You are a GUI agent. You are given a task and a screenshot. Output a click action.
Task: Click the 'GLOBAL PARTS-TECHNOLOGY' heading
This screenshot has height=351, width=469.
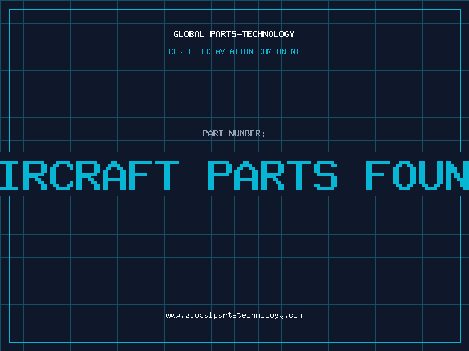pyautogui.click(x=234, y=34)
